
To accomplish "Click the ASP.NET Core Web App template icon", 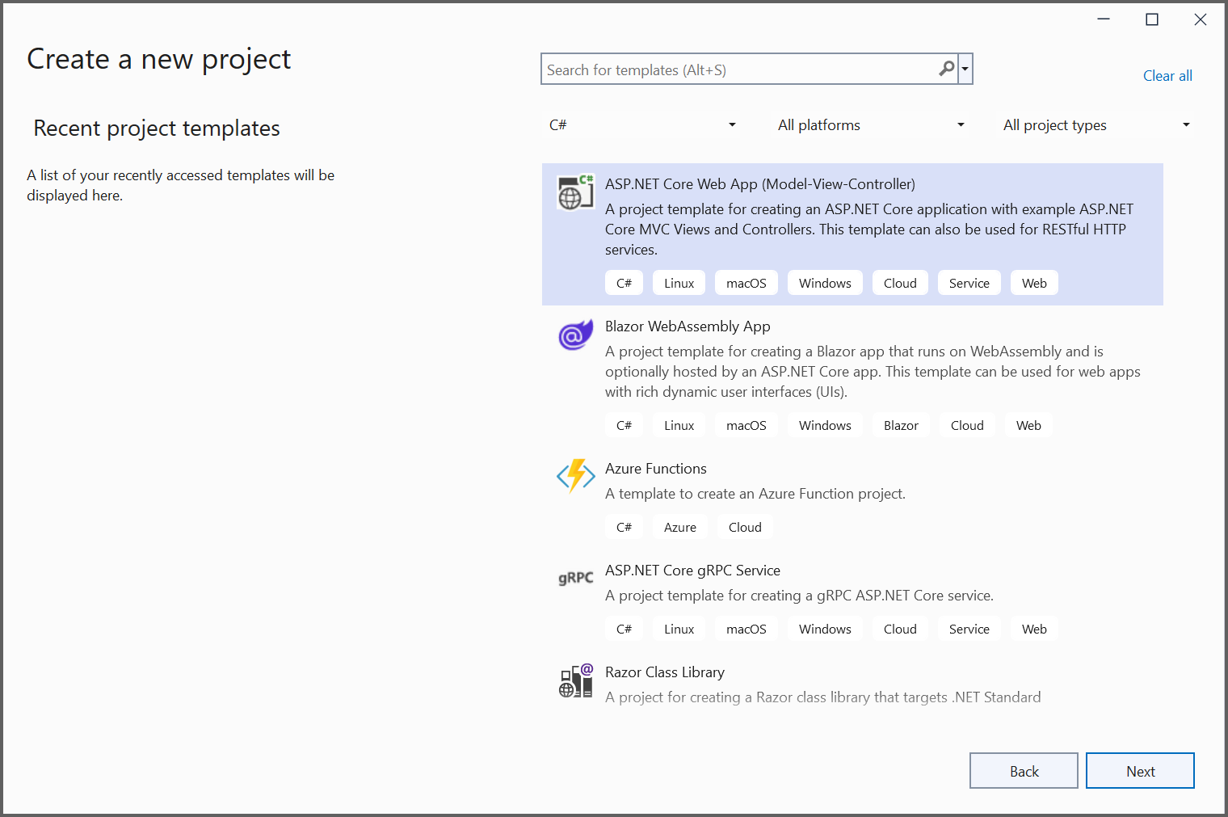I will (575, 192).
